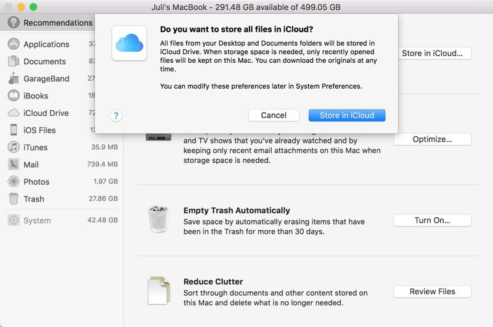Click the iOS Files phone icon
Image resolution: width=493 pixels, height=327 pixels.
click(14, 130)
